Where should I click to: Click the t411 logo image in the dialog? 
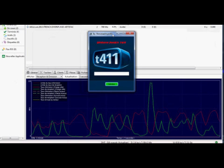(x=112, y=59)
